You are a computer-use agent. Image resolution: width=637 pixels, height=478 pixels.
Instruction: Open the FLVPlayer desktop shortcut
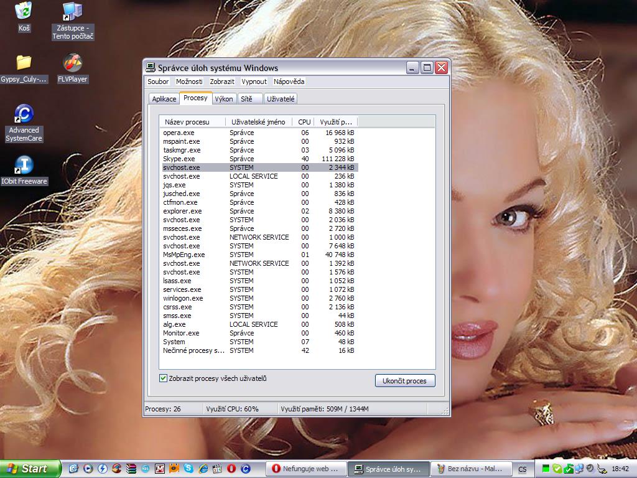[x=73, y=63]
